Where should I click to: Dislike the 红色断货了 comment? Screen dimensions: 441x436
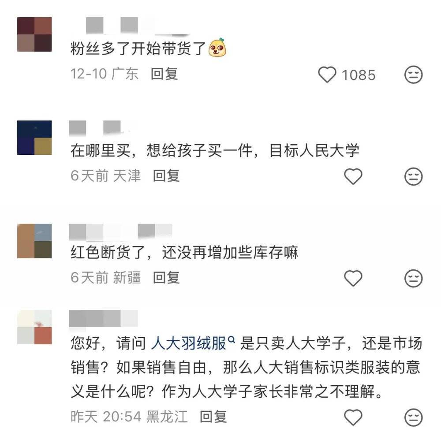pyautogui.click(x=413, y=278)
